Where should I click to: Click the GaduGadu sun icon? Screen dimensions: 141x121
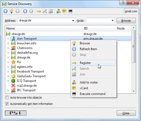[13, 76]
